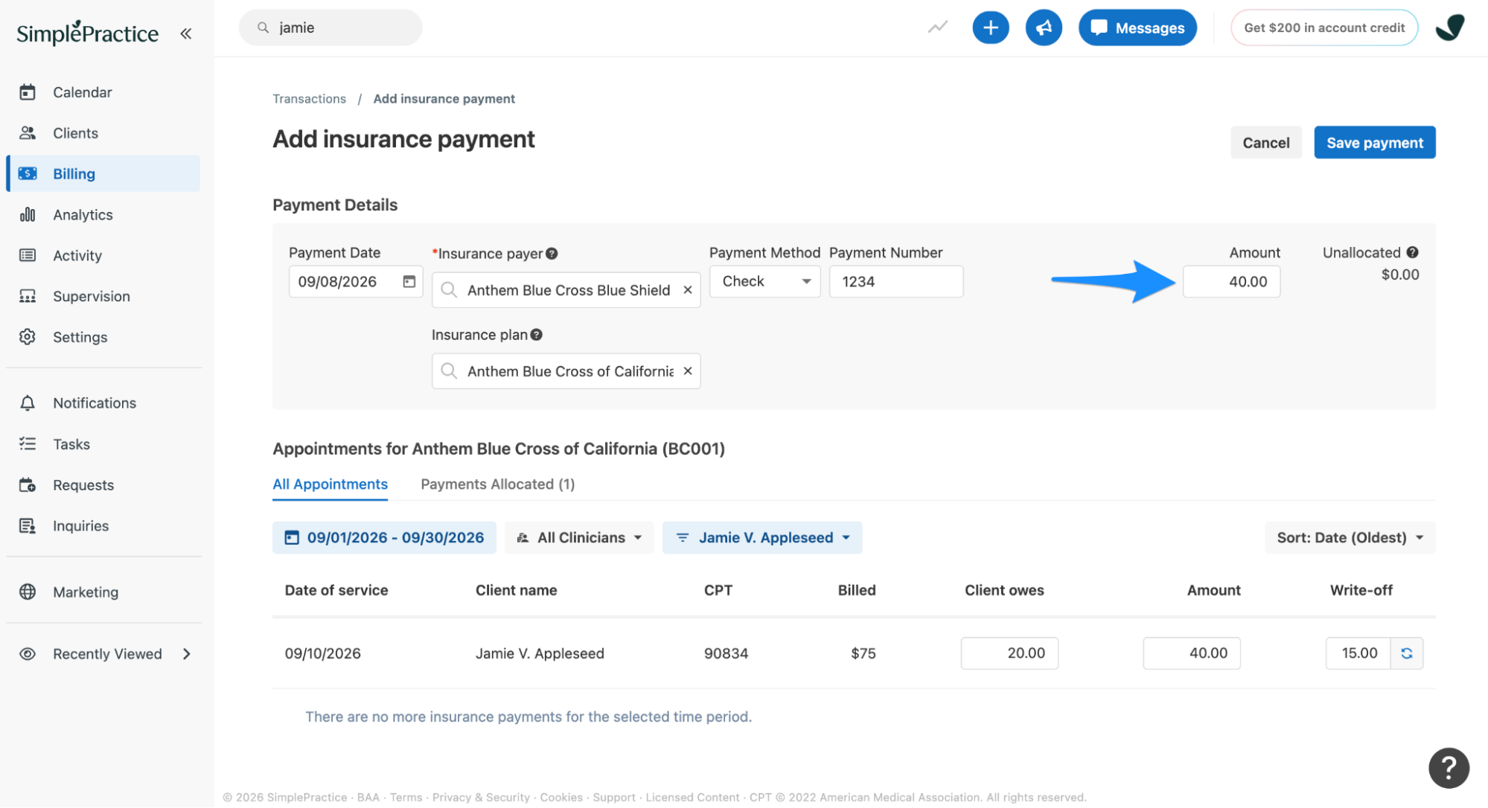Screen dimensions: 1488x808
Task: Click the SimplePractice logo
Action: (87, 33)
